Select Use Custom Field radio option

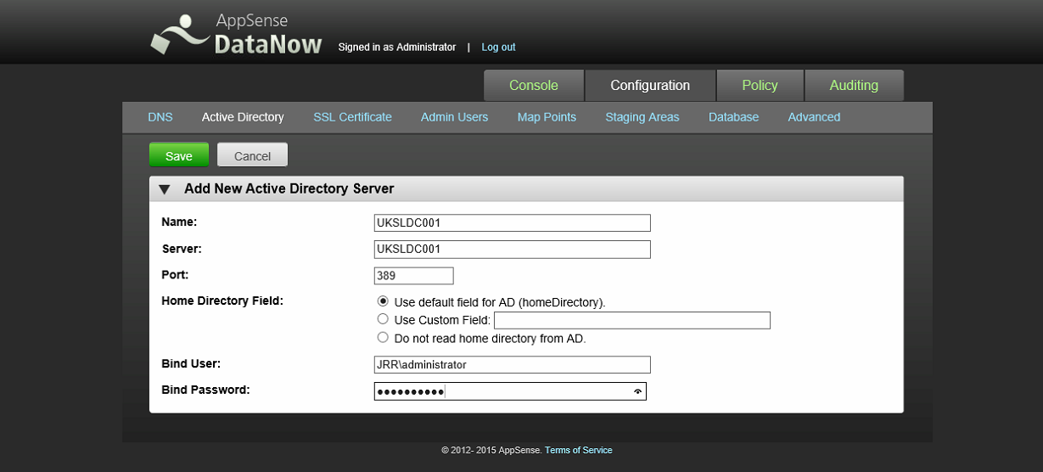coord(383,319)
